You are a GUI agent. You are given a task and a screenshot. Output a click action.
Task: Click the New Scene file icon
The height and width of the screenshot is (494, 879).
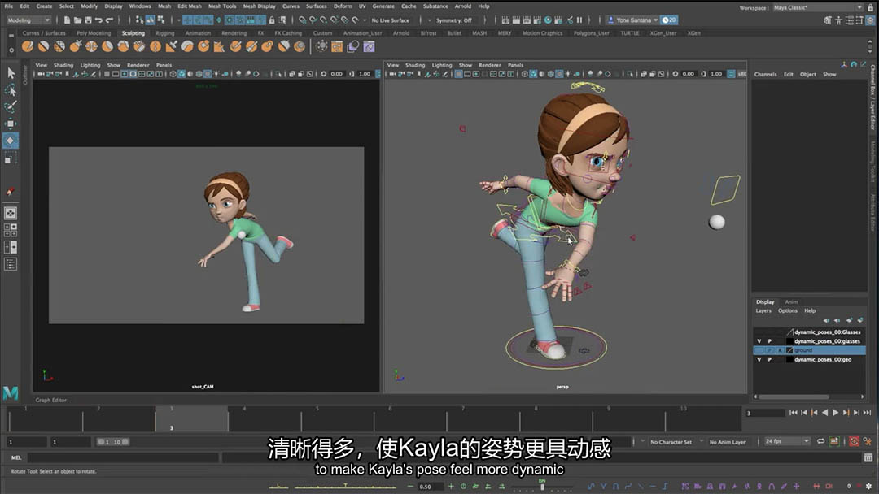(67, 20)
